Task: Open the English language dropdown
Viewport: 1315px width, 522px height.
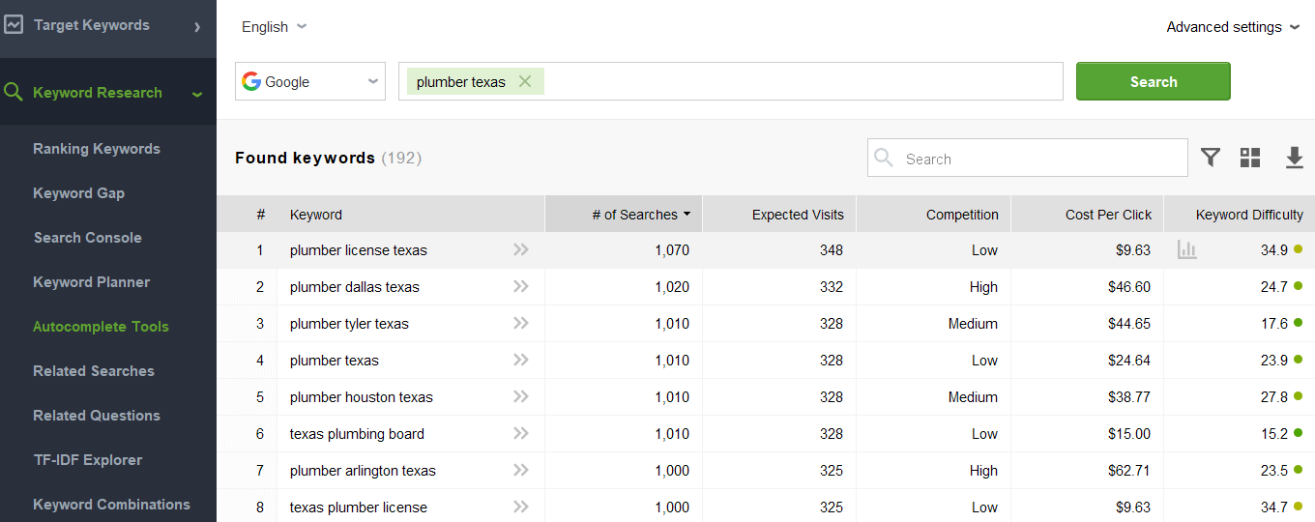Action: (x=274, y=27)
